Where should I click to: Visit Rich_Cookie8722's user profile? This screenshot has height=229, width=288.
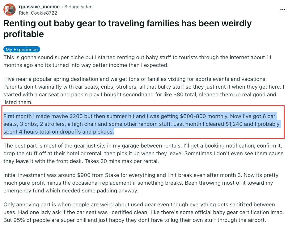coord(38,13)
